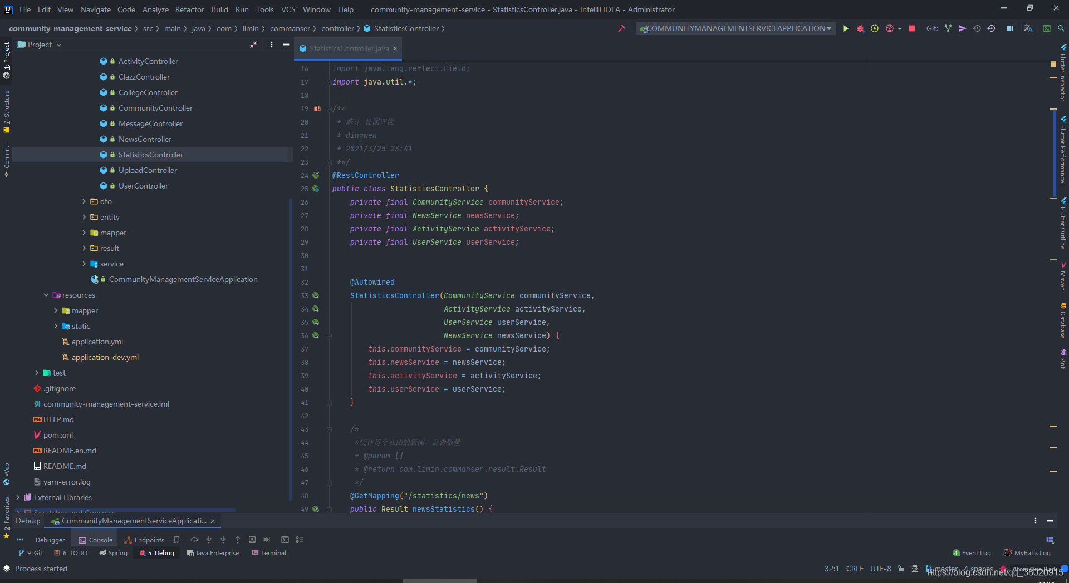
Task: Open Java Enterprise tool window
Action: point(213,553)
